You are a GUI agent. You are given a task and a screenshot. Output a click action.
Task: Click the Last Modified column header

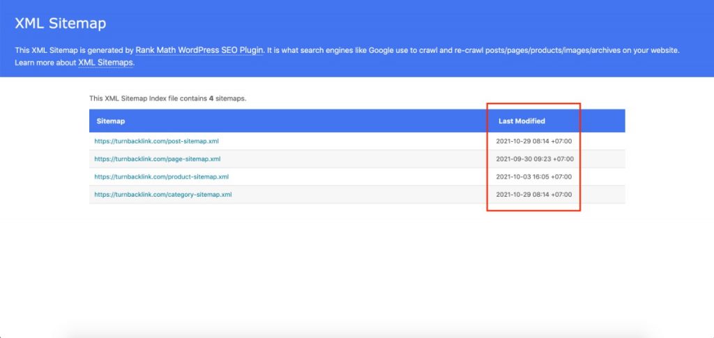[522, 121]
